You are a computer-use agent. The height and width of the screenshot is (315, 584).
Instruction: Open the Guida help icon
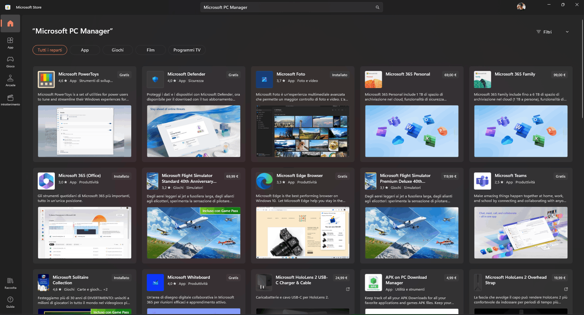coord(10,302)
